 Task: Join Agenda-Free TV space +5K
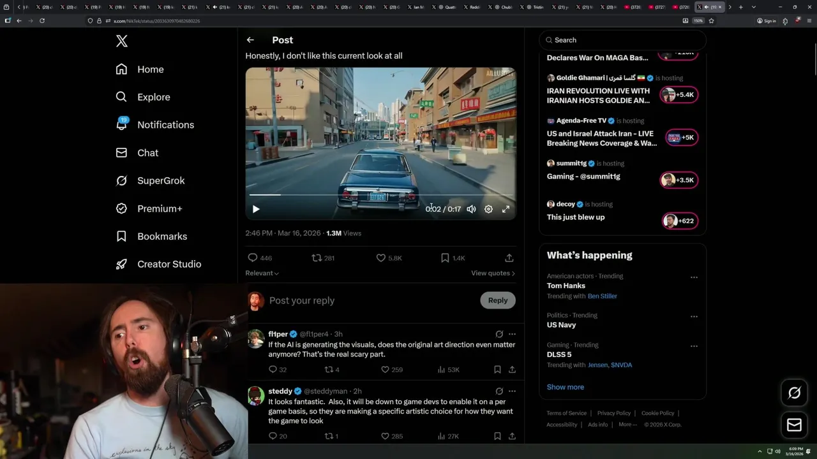682,138
